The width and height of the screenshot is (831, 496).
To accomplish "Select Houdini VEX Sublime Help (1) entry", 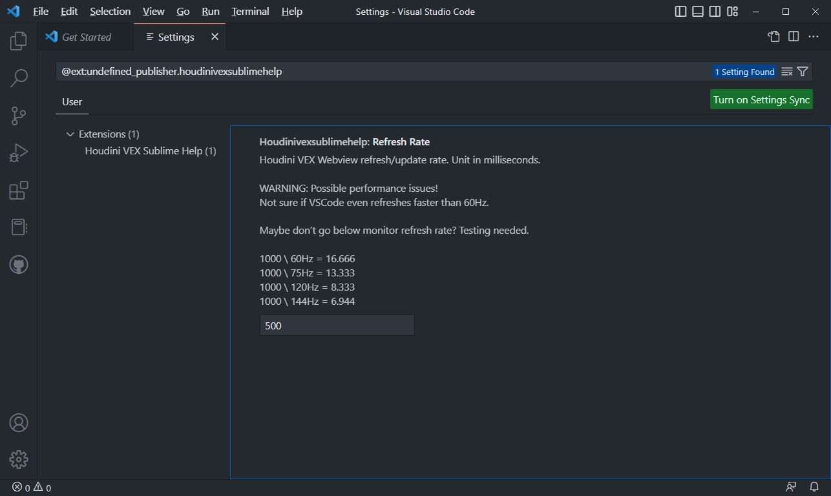I will coord(151,151).
